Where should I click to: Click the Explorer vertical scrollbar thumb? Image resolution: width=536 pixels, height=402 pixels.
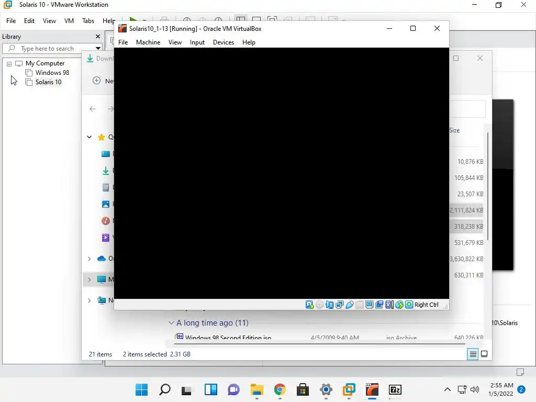(488, 186)
